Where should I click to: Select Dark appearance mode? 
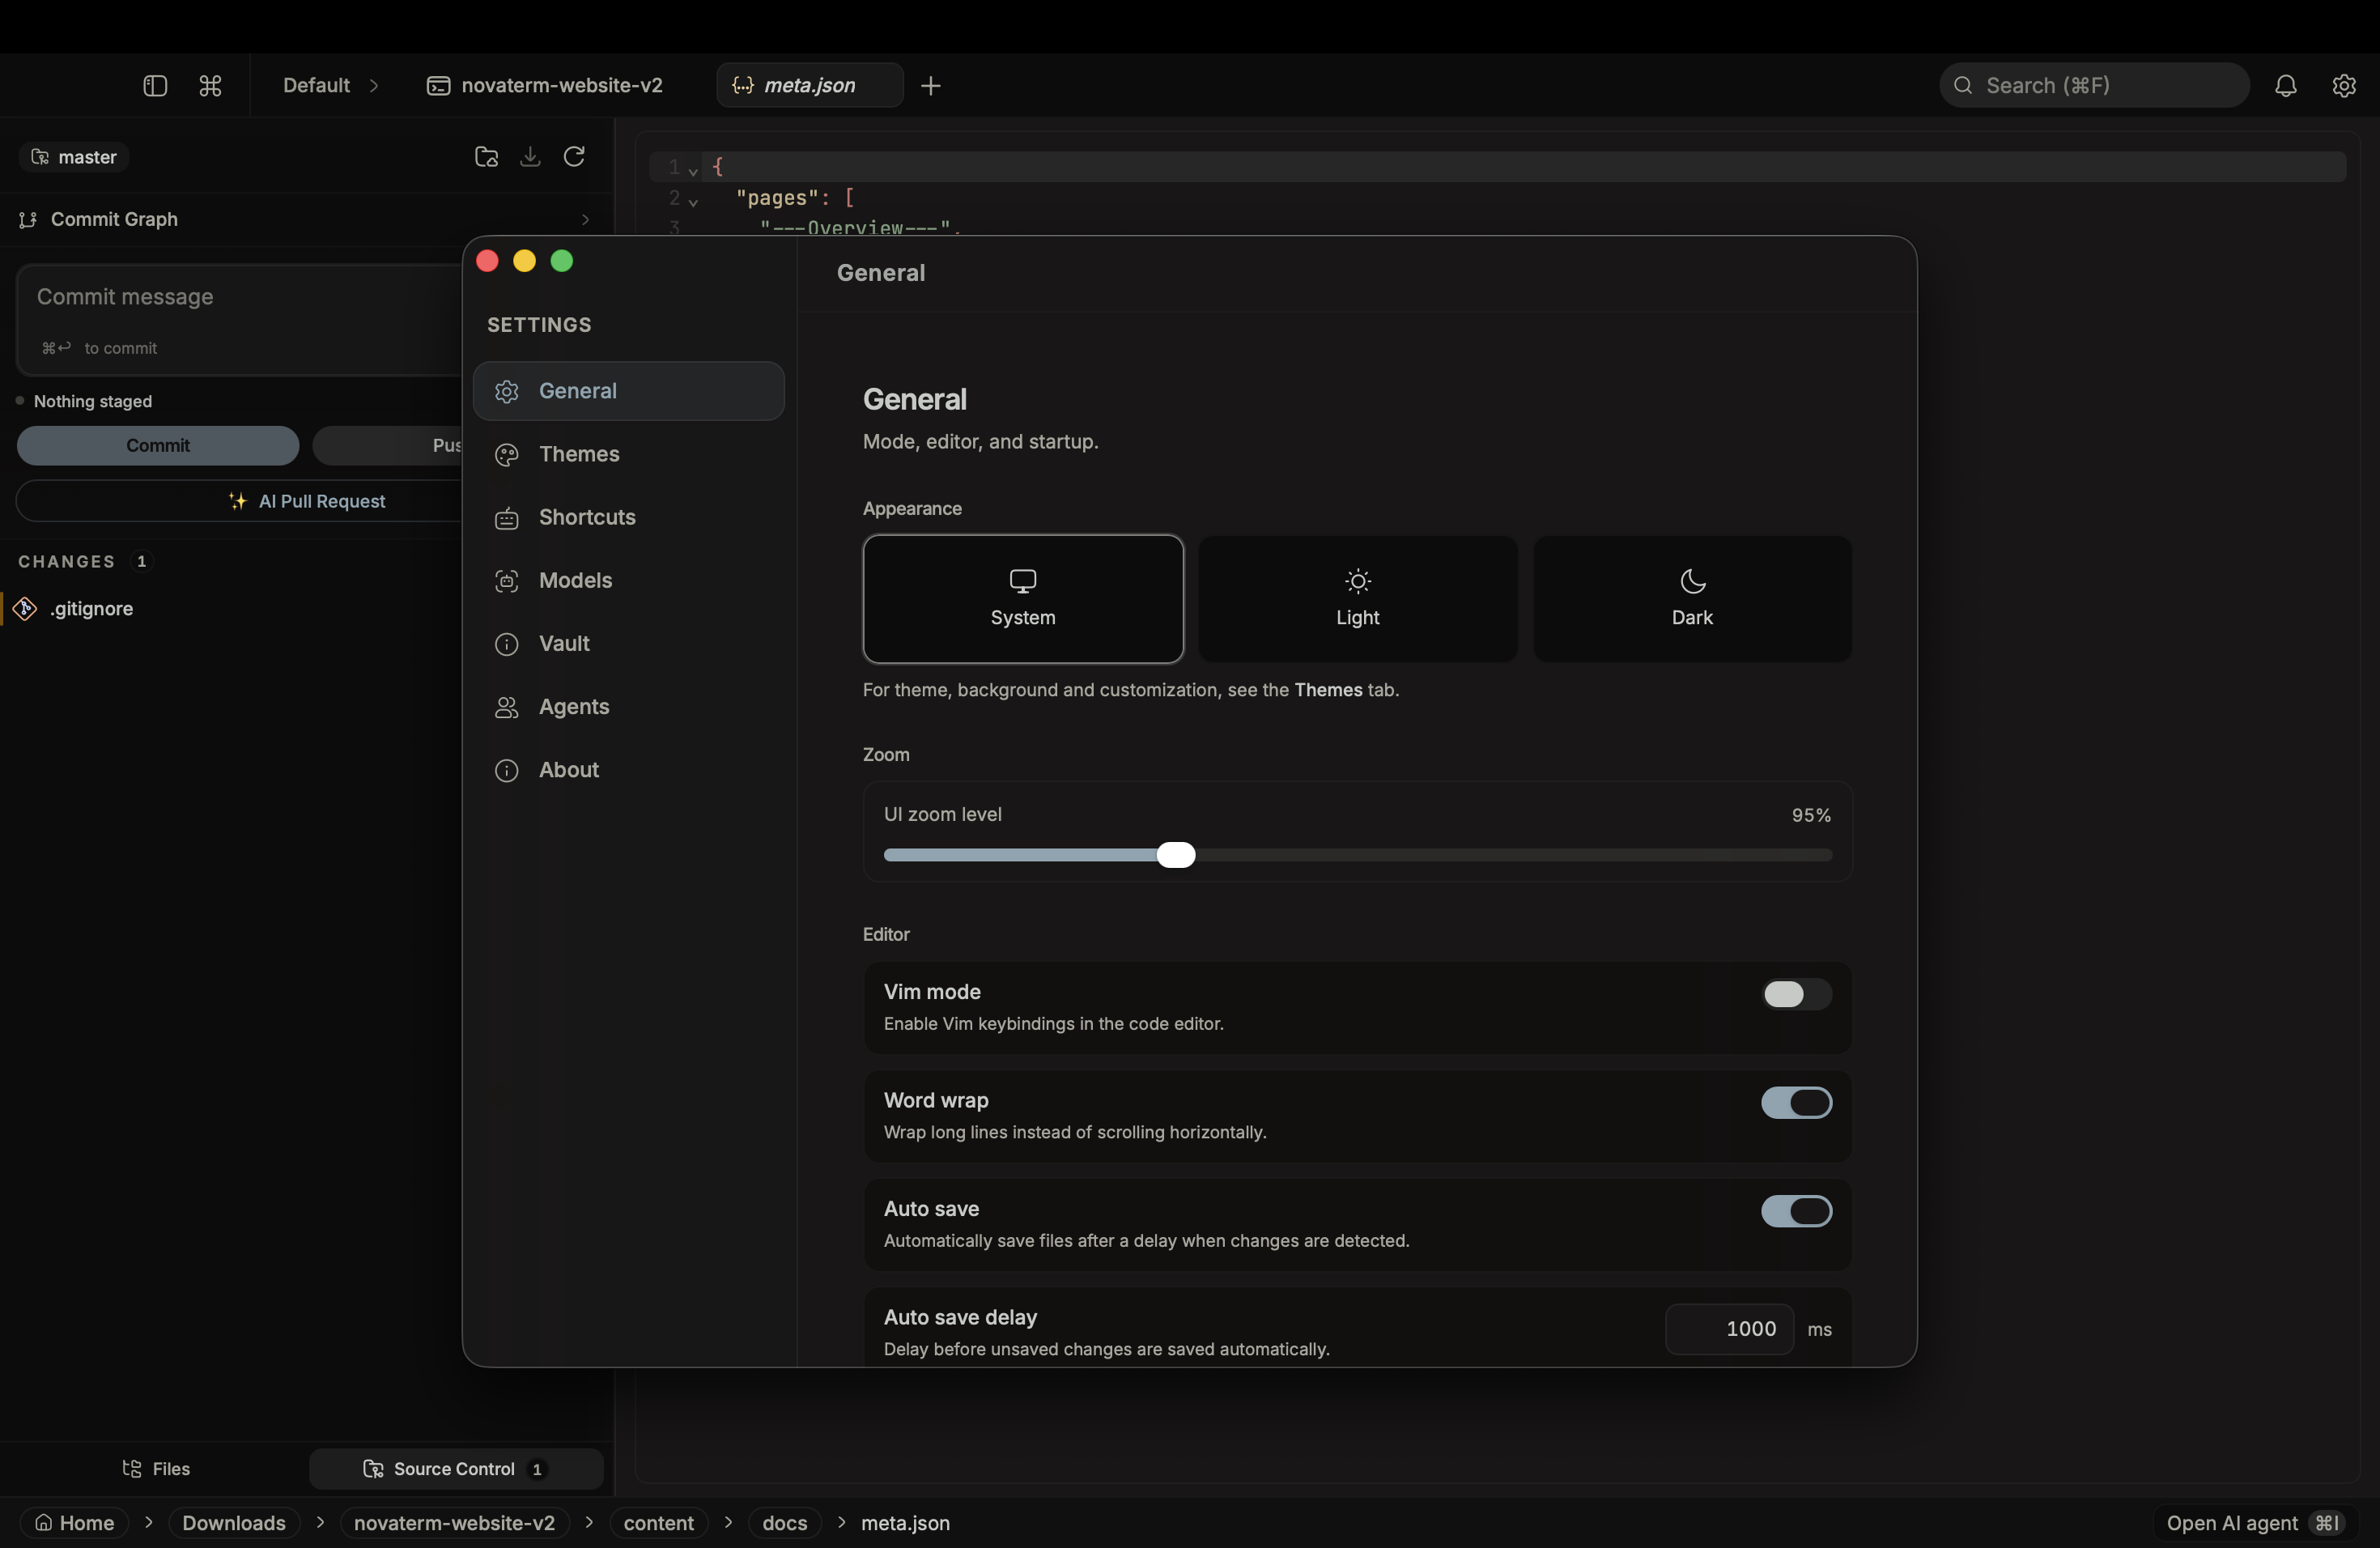[1692, 599]
